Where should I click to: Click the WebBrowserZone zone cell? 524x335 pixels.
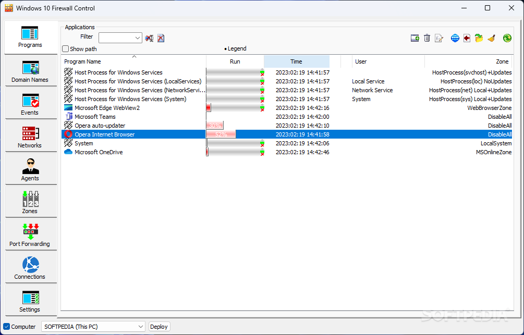click(489, 108)
